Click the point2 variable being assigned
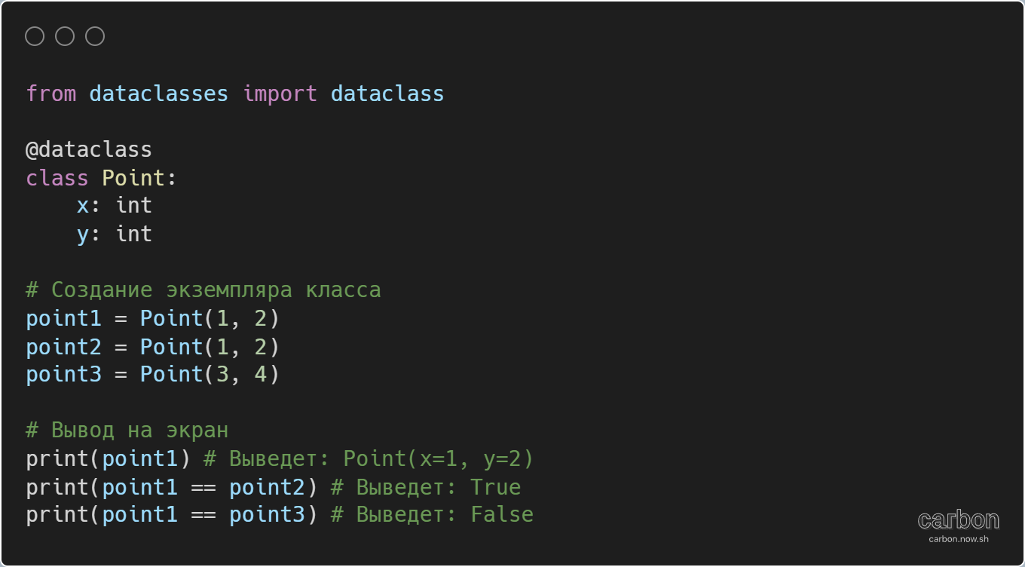1025x567 pixels. tap(63, 347)
